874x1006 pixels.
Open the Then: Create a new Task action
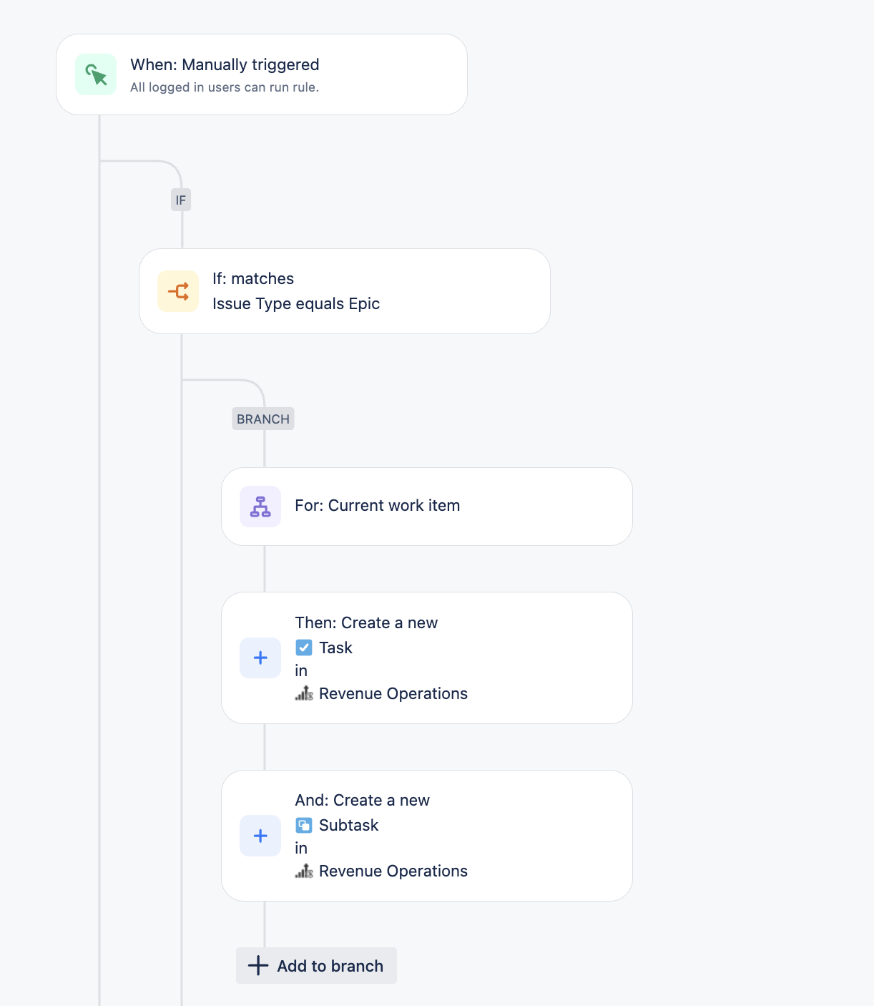coord(427,657)
